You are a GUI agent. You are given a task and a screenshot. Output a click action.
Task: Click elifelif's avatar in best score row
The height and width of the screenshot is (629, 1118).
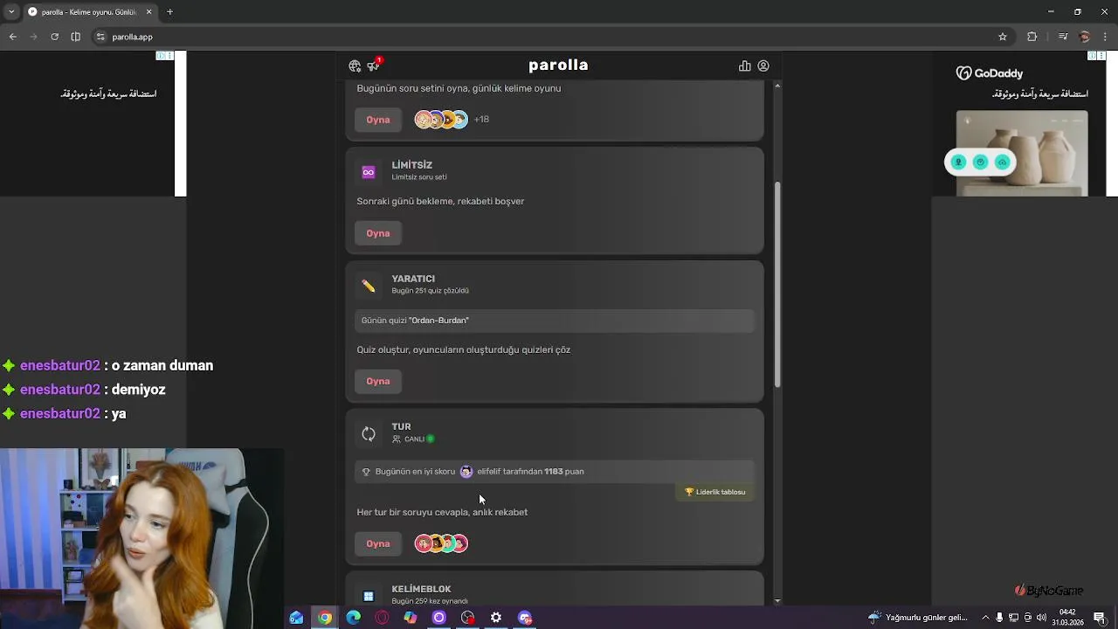466,472
